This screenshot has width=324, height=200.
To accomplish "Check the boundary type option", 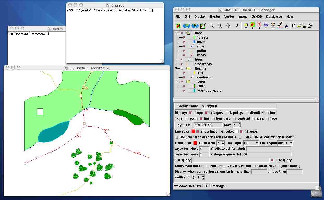I will [x=213, y=118].
